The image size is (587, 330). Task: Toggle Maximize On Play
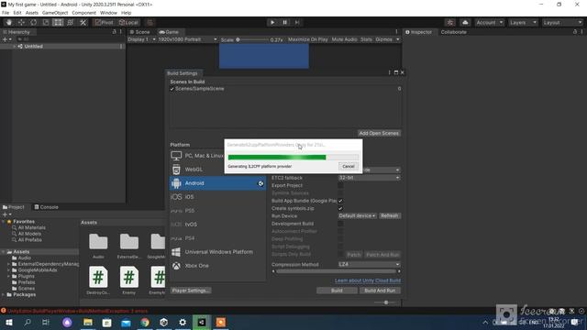pyautogui.click(x=308, y=39)
